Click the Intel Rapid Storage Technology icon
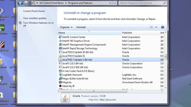Screen dimensions: 191x107 pyautogui.click(x=60, y=48)
